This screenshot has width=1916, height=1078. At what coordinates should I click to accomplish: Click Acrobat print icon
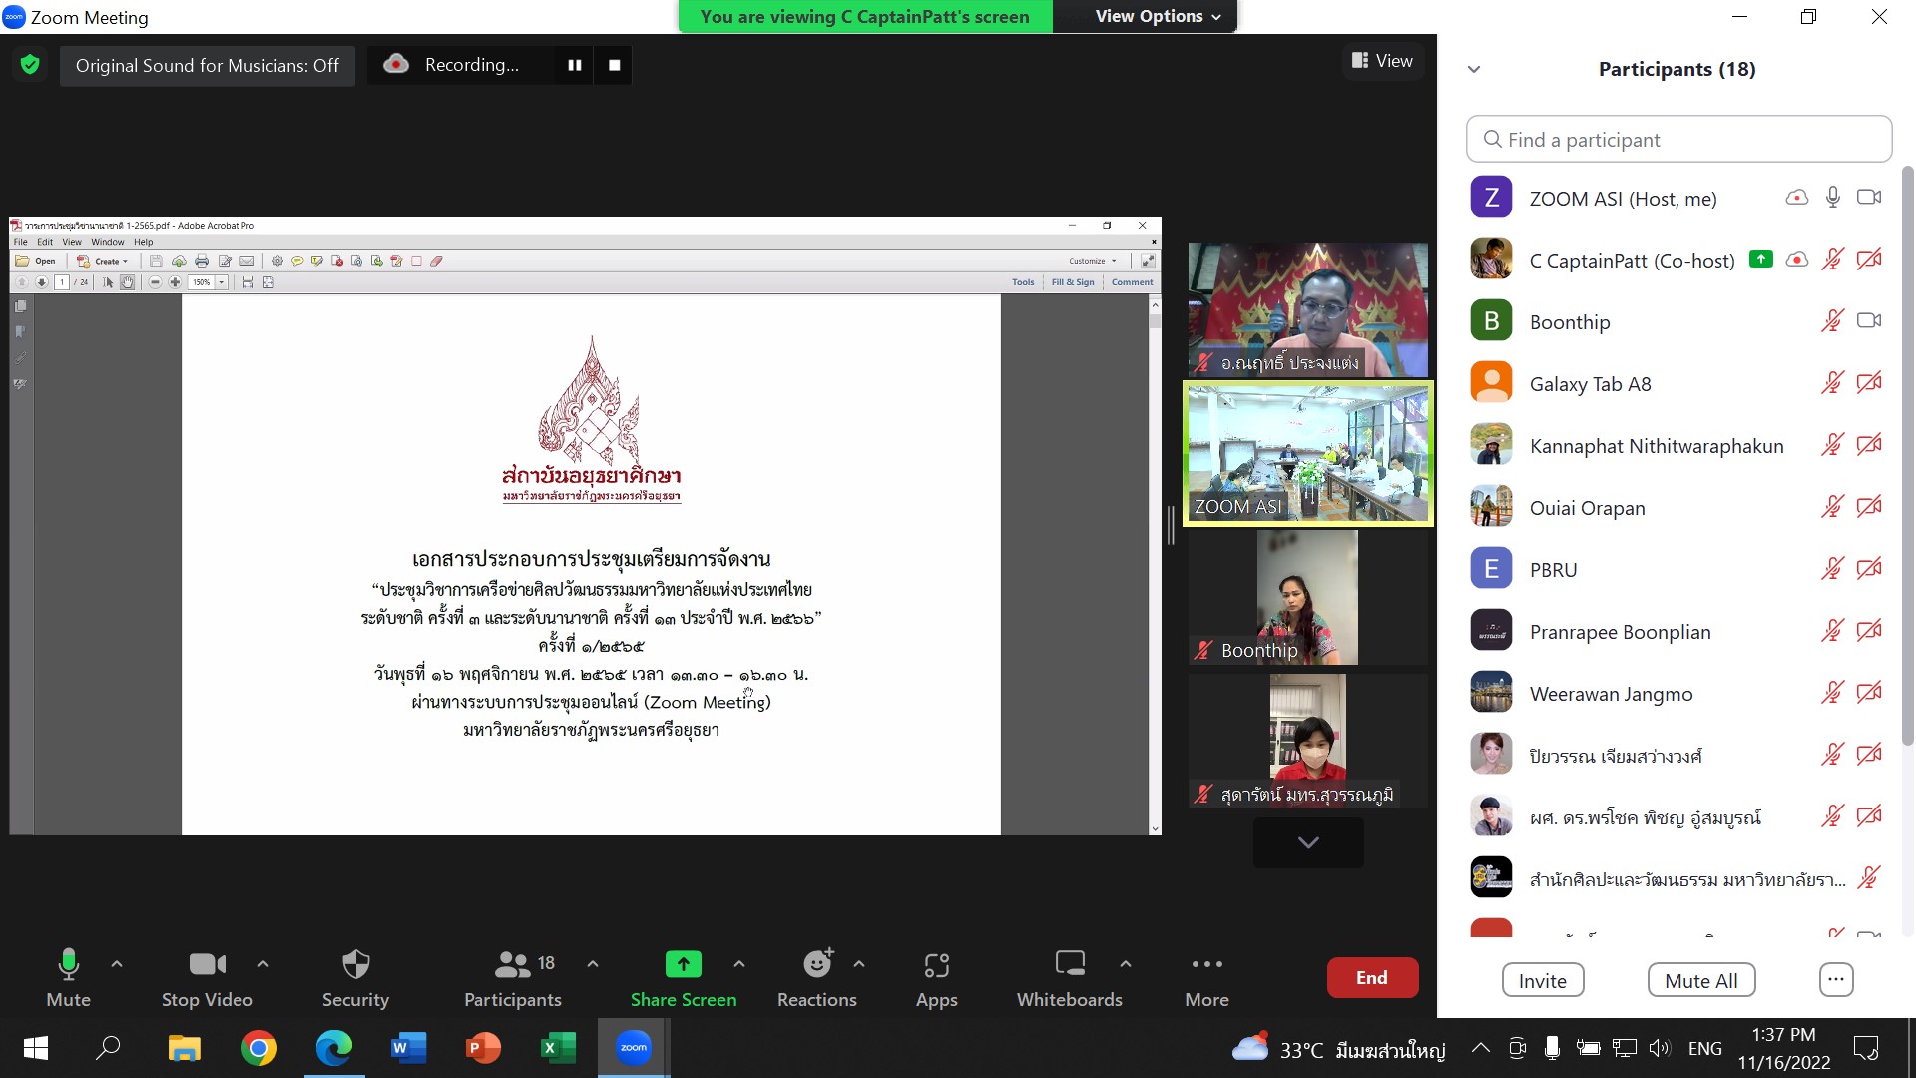click(x=202, y=261)
